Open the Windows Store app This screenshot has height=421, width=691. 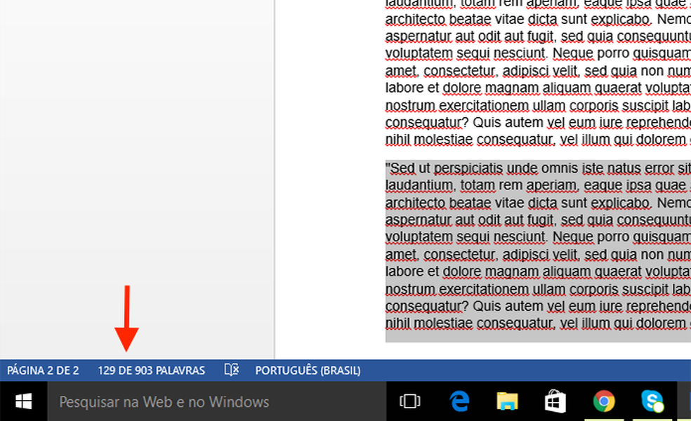tap(555, 401)
